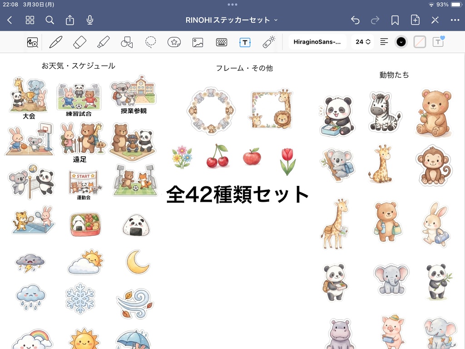Open the image insertion tool
The width and height of the screenshot is (465, 349).
[197, 42]
